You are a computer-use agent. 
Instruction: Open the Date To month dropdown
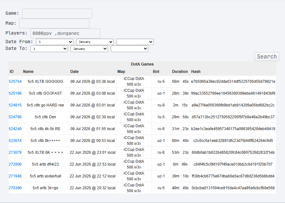click(x=89, y=49)
